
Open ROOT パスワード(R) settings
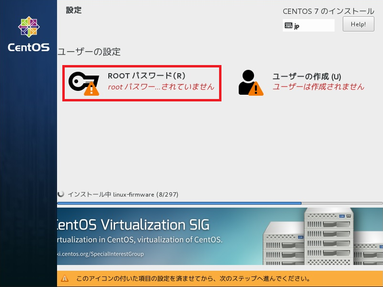tap(142, 83)
